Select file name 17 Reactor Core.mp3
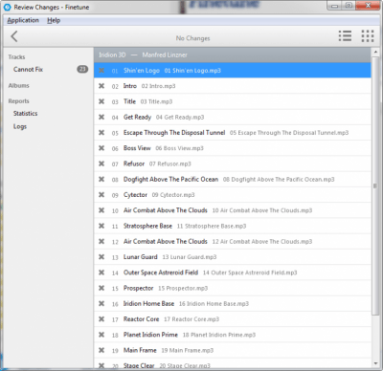Image resolution: width=383 pixels, height=371 pixels. point(191,319)
